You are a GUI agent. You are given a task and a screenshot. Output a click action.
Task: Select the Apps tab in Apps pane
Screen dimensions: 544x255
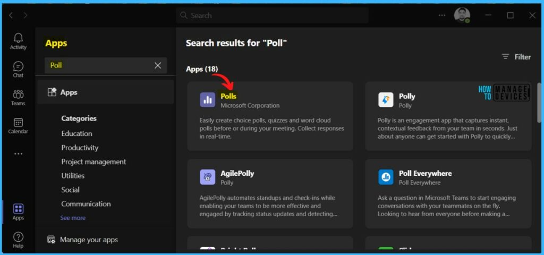pos(106,92)
